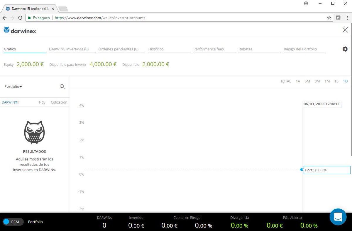Click the Disponible 2,000.00 € value

point(156,64)
